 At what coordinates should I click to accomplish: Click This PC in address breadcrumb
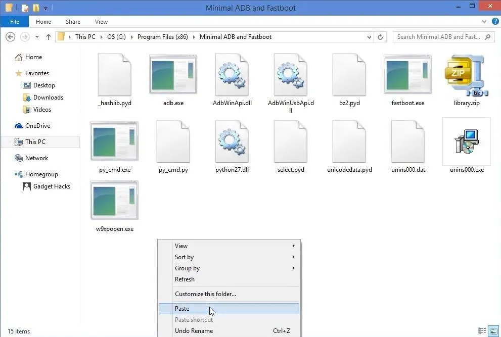coord(85,37)
